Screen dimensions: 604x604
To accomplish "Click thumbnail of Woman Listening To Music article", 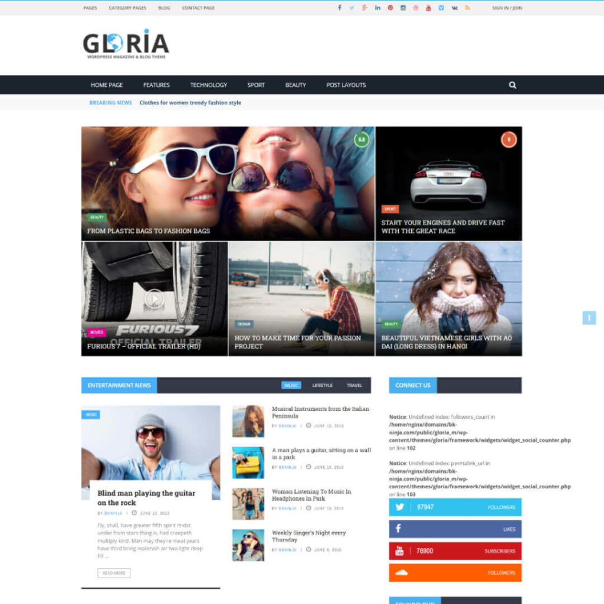I will point(248,504).
